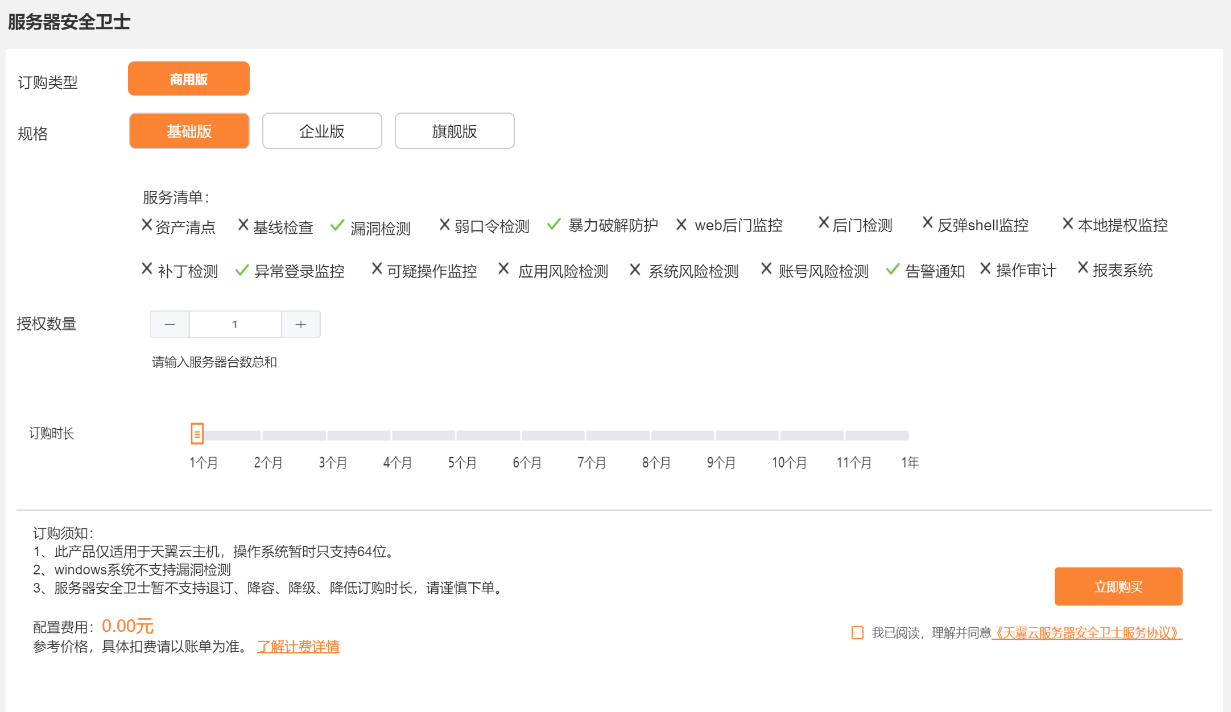Click the checkmark icon beside 告警通知

pos(893,269)
